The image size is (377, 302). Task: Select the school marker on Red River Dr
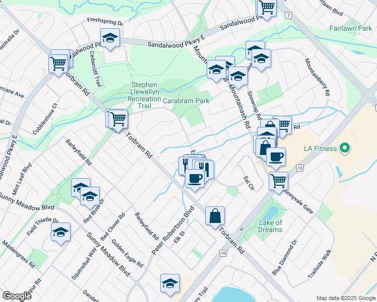point(90,196)
